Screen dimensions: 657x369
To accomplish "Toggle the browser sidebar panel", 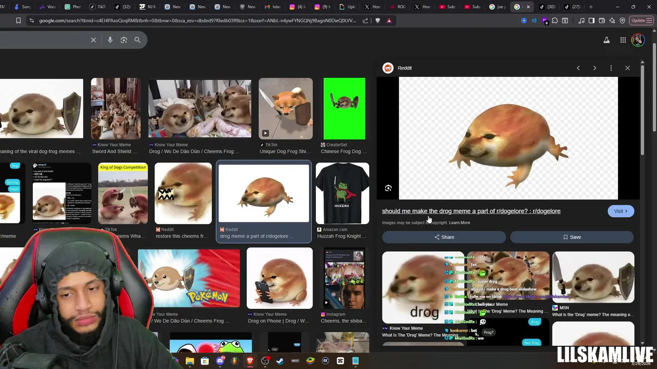I will coord(591,20).
